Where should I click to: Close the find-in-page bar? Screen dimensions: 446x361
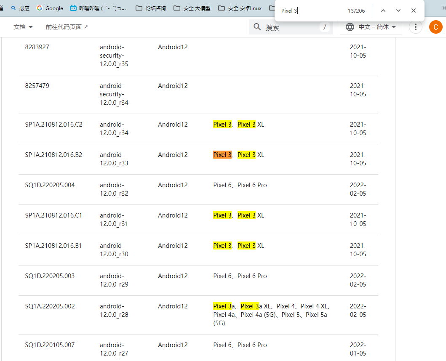click(x=414, y=11)
